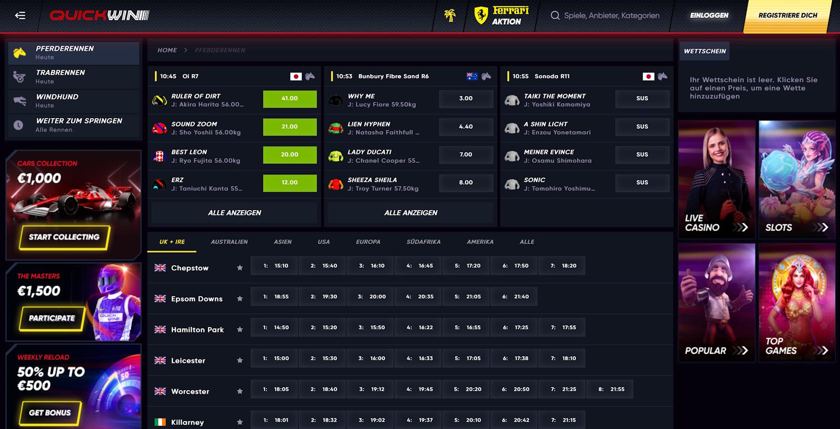Click the palm tree promo icon

click(450, 15)
